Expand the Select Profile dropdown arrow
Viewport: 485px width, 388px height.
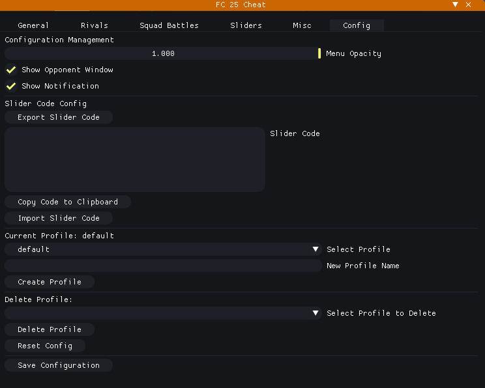tap(316, 249)
